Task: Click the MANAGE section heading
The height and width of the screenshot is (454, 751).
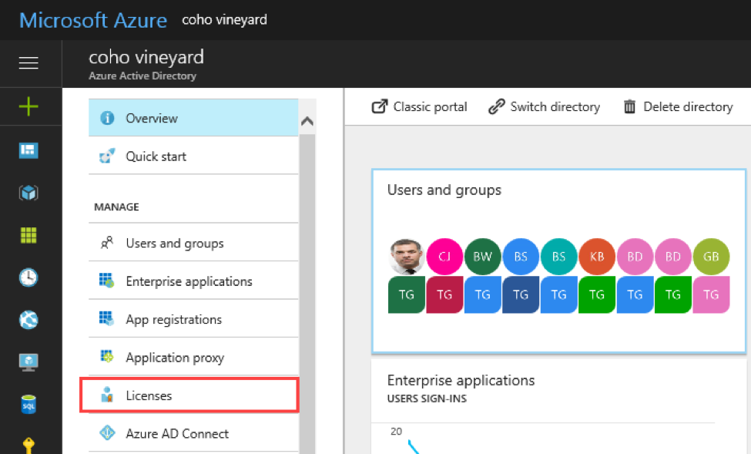Action: click(x=116, y=207)
